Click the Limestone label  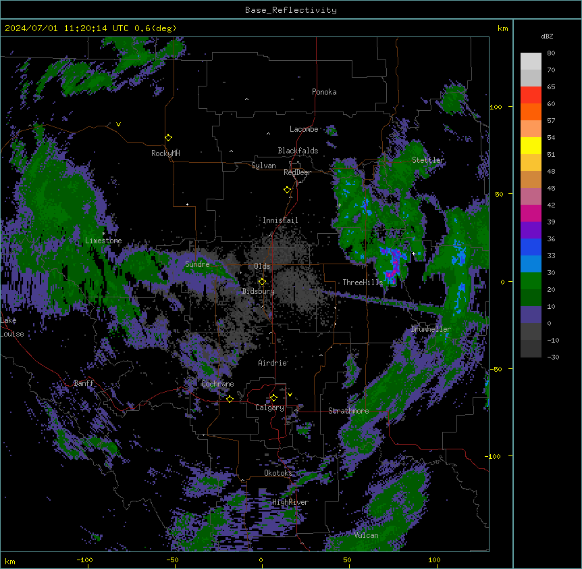tap(103, 241)
